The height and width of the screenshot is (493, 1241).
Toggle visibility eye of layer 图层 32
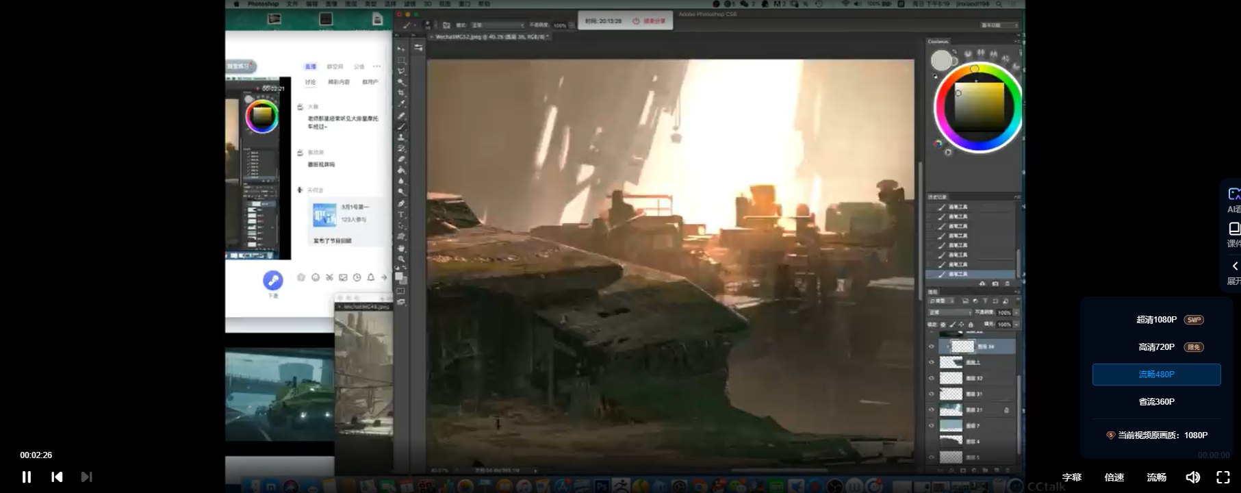click(x=931, y=378)
